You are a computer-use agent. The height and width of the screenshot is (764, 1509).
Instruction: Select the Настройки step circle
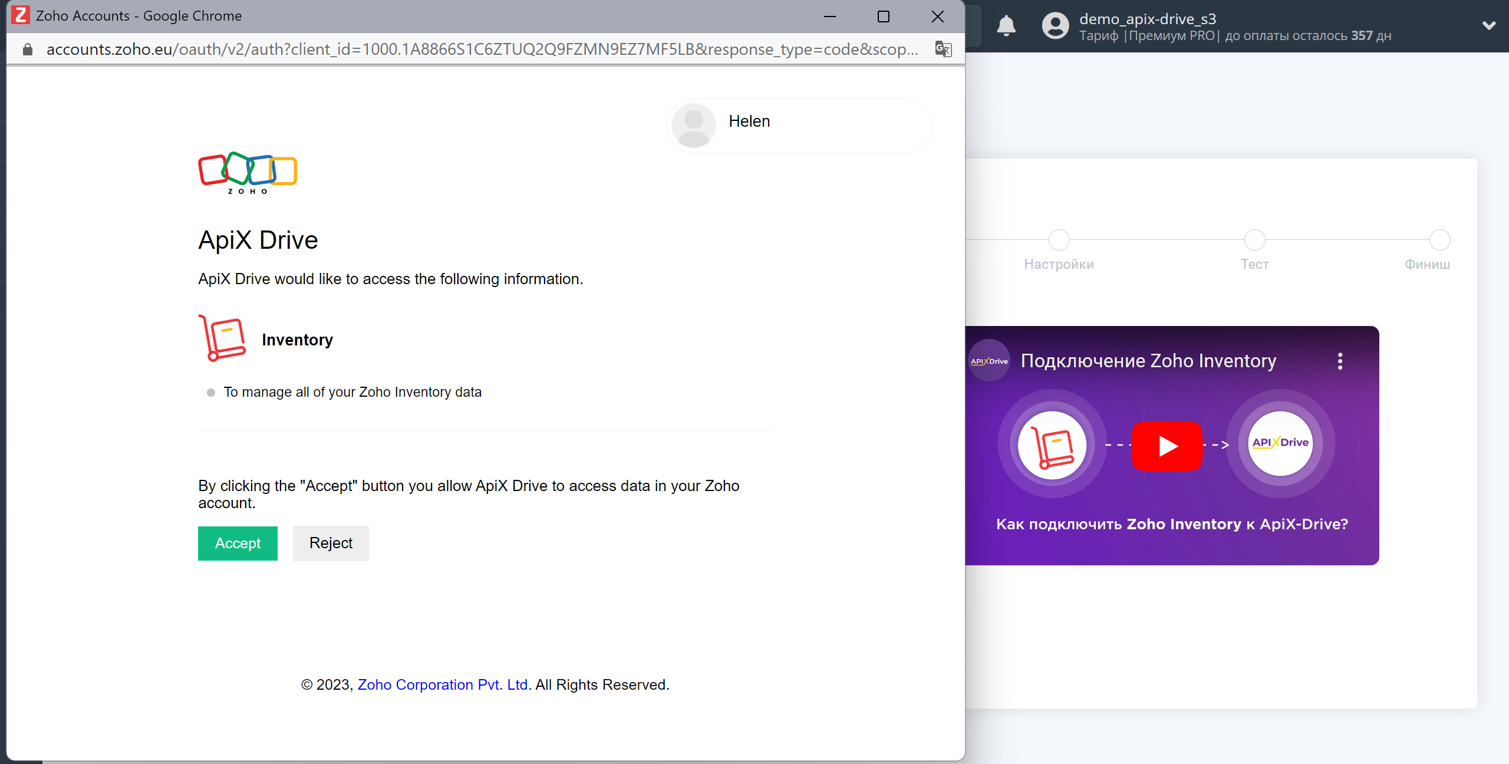coord(1059,240)
